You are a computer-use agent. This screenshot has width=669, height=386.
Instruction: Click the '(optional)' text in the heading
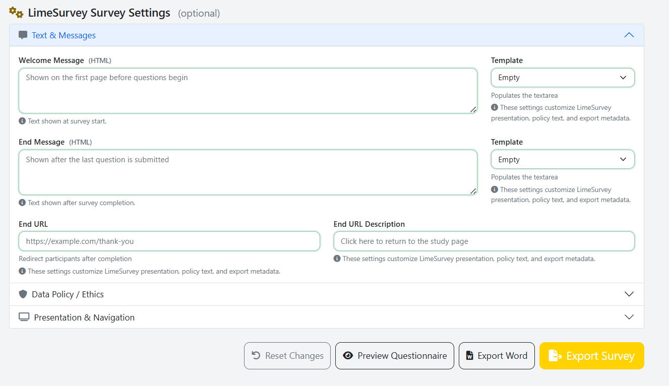click(199, 14)
